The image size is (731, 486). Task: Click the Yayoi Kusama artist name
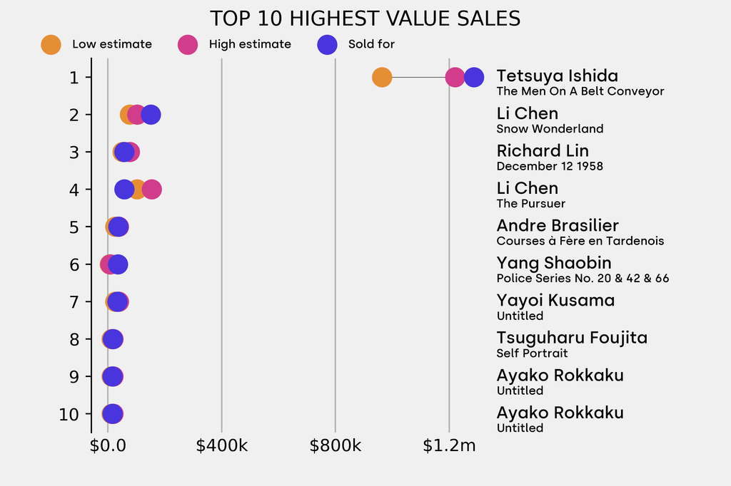(555, 300)
